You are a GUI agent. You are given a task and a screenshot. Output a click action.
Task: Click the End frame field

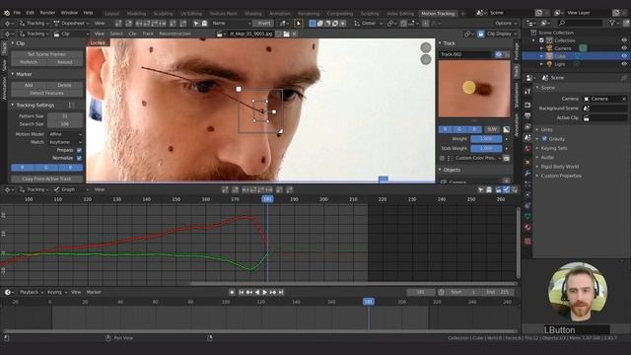pos(498,292)
